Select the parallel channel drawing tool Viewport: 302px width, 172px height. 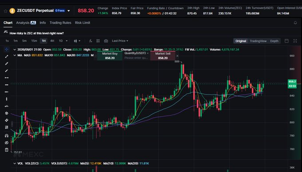7,113
